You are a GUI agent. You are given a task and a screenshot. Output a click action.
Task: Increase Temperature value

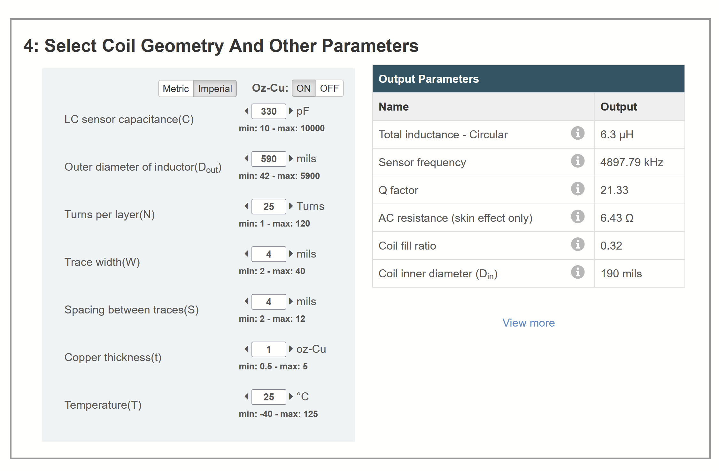[x=291, y=397]
